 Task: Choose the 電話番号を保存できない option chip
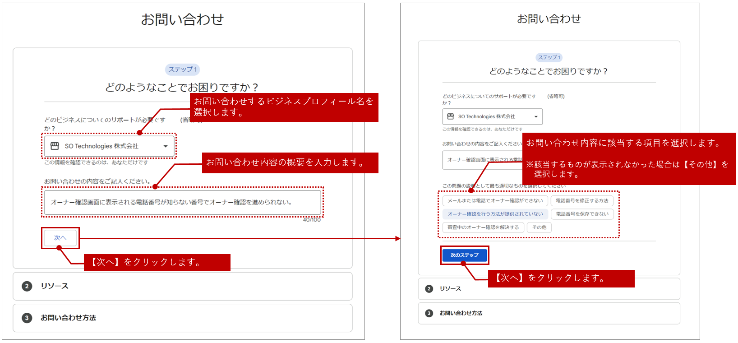[x=582, y=214]
